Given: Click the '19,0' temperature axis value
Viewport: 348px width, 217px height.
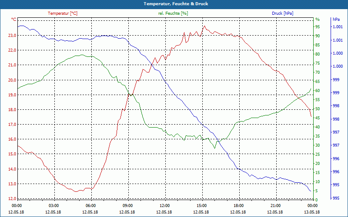Looking at the screenshot, I should (12, 95).
